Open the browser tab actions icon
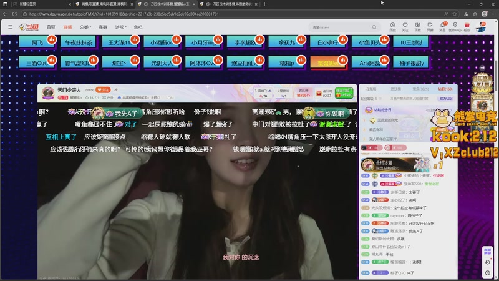 5,4
